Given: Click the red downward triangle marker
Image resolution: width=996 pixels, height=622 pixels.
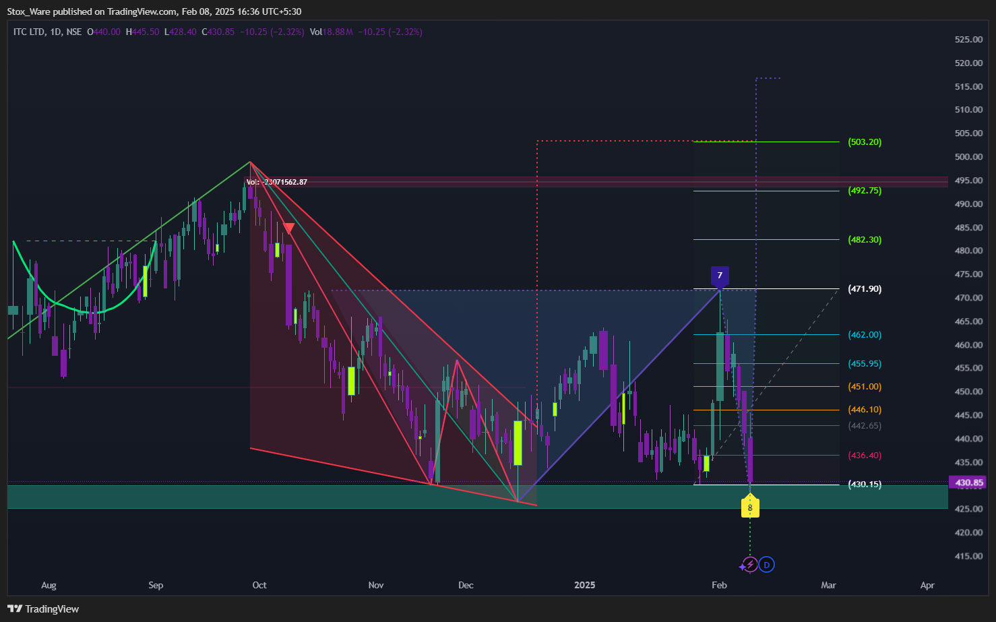Looking at the screenshot, I should coord(288,228).
